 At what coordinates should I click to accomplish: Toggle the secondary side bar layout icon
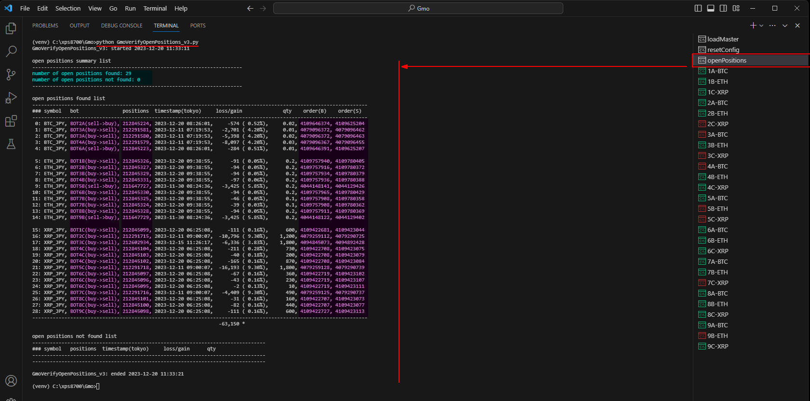point(723,8)
